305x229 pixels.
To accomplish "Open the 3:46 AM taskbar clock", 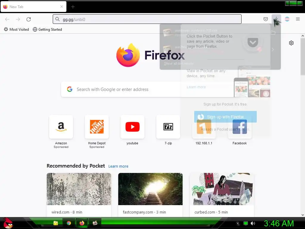I will pyautogui.click(x=279, y=223).
